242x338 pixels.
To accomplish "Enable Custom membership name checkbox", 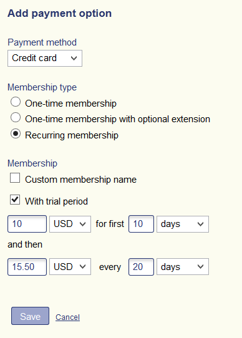I will 15,178.
